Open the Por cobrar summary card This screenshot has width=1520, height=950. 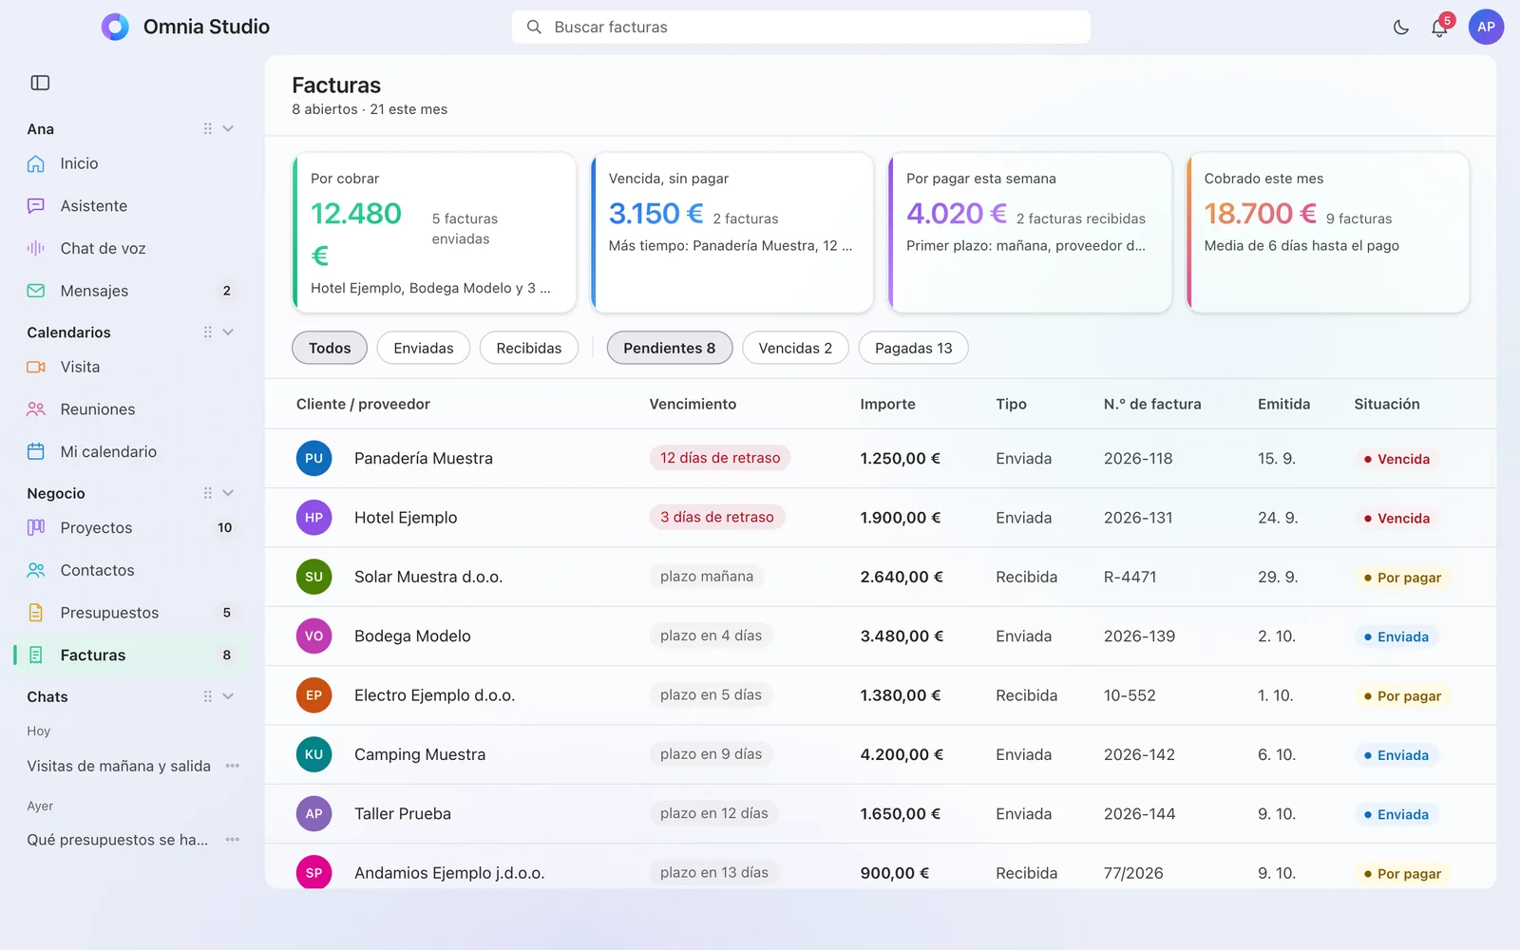coord(434,233)
